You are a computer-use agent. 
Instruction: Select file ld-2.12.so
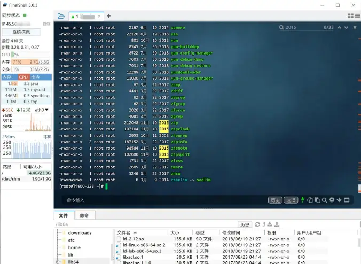coord(134,239)
